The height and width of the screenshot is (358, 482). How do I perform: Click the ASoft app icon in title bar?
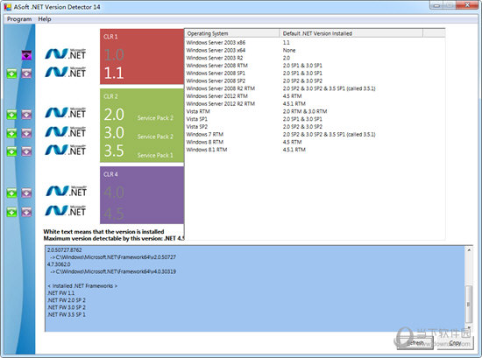[7, 7]
